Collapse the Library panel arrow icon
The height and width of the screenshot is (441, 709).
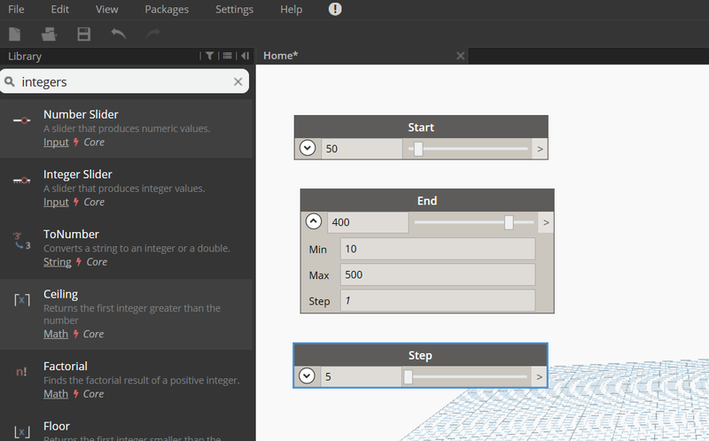pos(245,56)
